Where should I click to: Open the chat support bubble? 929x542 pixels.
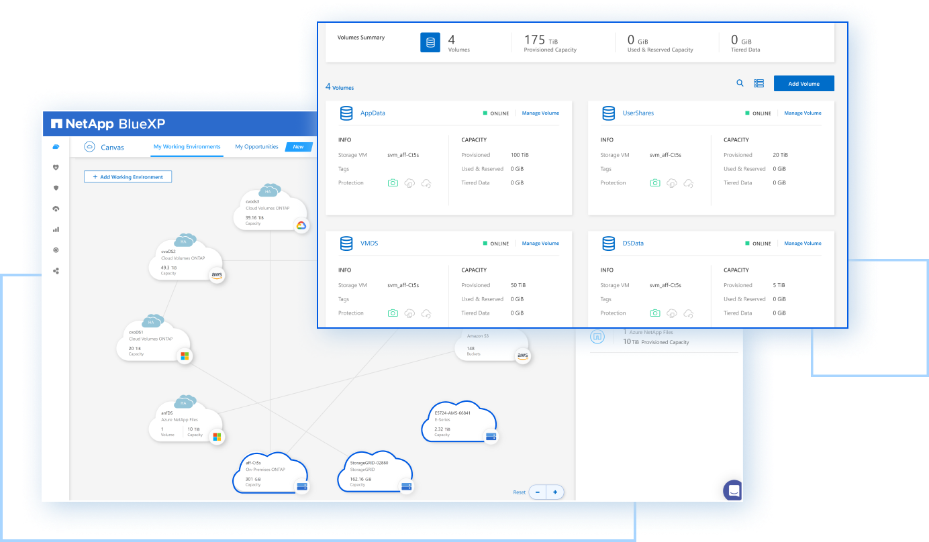tap(733, 490)
